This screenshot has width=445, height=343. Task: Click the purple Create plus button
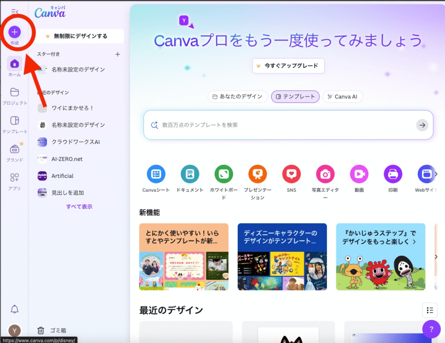(x=14, y=32)
